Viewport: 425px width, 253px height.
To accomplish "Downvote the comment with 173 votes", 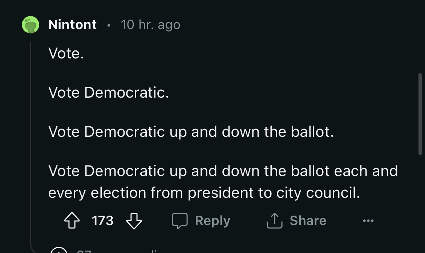I will [x=134, y=221].
